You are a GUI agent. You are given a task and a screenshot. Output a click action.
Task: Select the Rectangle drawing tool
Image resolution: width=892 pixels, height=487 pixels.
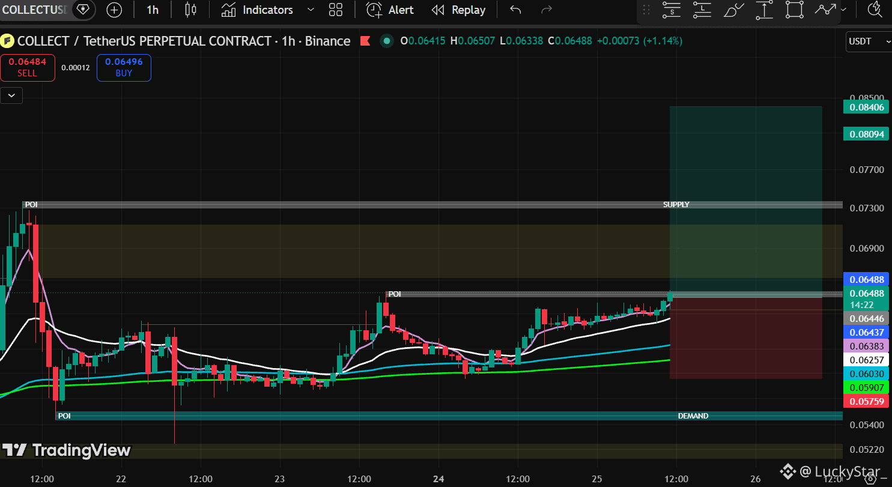[795, 10]
